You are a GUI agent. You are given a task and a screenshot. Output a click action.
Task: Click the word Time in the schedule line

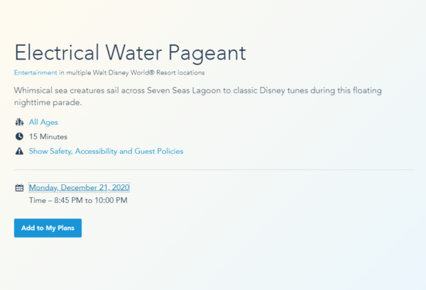click(37, 201)
